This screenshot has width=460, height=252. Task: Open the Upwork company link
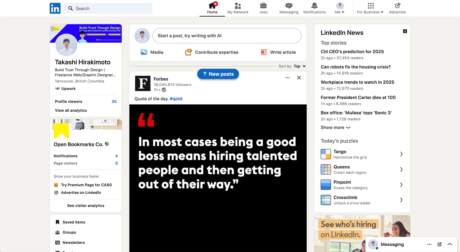pyautogui.click(x=65, y=89)
